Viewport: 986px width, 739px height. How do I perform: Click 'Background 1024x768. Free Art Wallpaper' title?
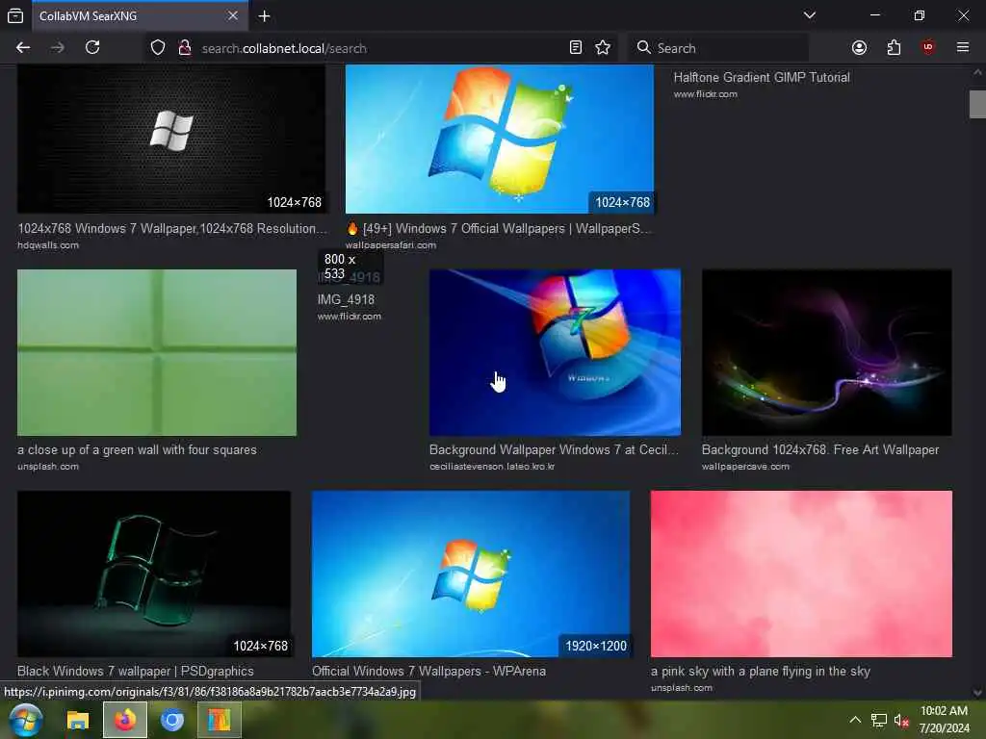click(820, 450)
